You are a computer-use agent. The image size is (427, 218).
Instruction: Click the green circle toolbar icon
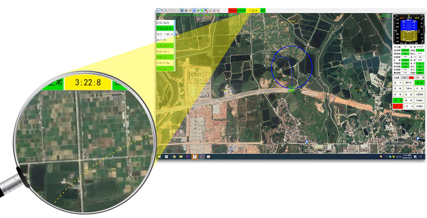coord(202,11)
